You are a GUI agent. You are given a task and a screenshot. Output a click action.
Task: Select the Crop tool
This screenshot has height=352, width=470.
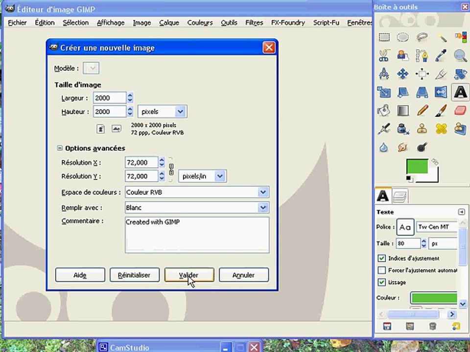coord(441,74)
